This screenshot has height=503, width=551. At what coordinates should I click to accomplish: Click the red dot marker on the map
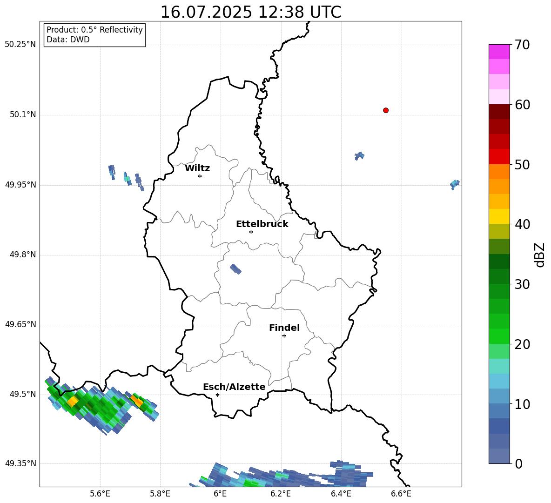click(386, 110)
